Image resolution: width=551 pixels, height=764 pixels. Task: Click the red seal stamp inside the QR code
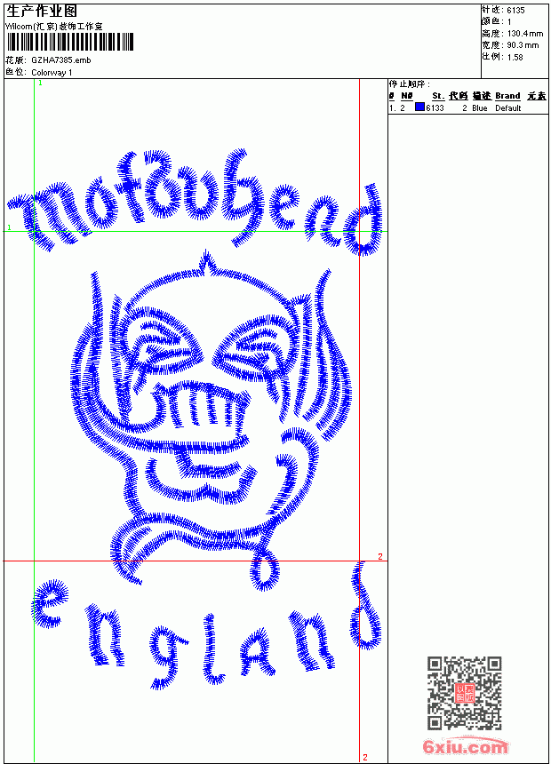coord(464,693)
